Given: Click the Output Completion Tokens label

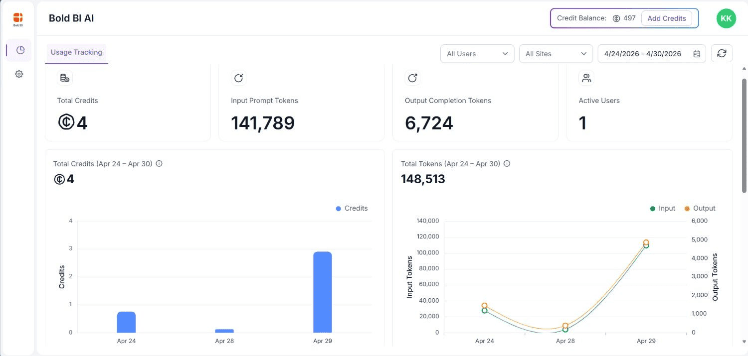Looking at the screenshot, I should 448,101.
